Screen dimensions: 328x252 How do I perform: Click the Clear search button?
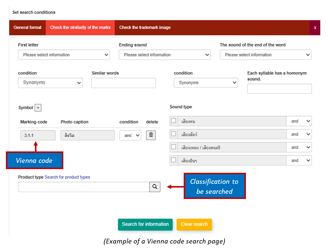(x=194, y=224)
